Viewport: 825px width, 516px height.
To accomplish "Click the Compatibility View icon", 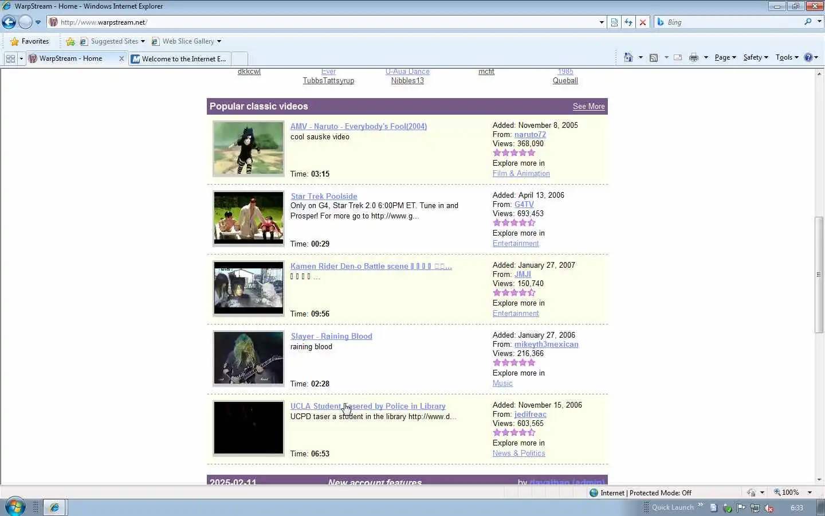I will tap(614, 22).
